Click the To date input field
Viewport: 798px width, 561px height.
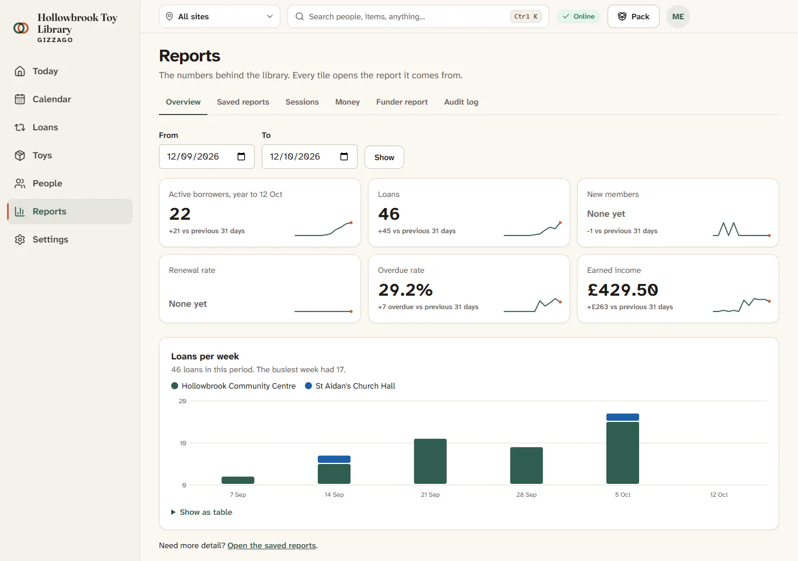[x=310, y=157]
